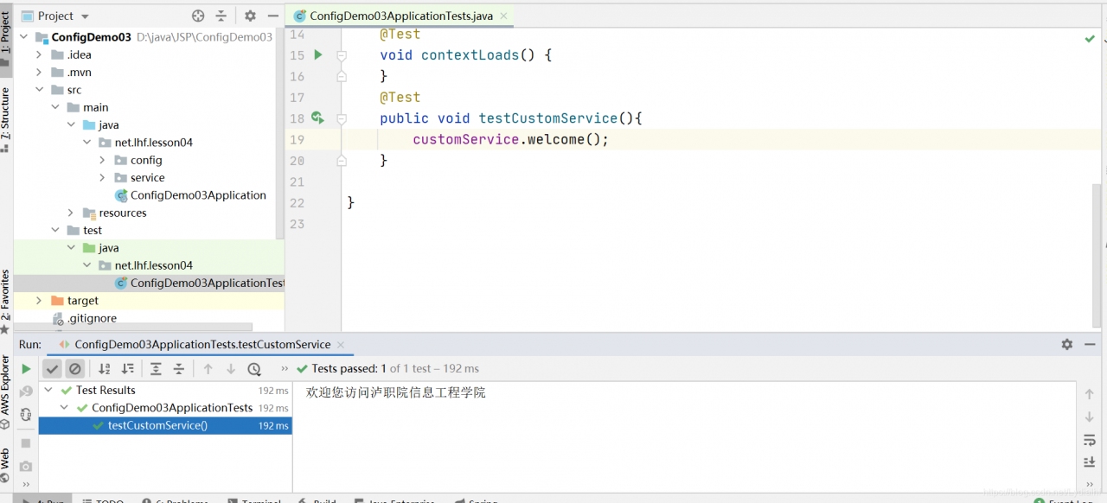Go to previous failed test arrow
This screenshot has width=1107, height=503.
[208, 369]
